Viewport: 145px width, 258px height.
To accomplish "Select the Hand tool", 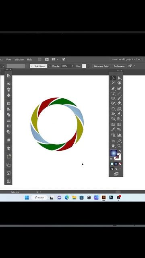I will tap(113, 146).
